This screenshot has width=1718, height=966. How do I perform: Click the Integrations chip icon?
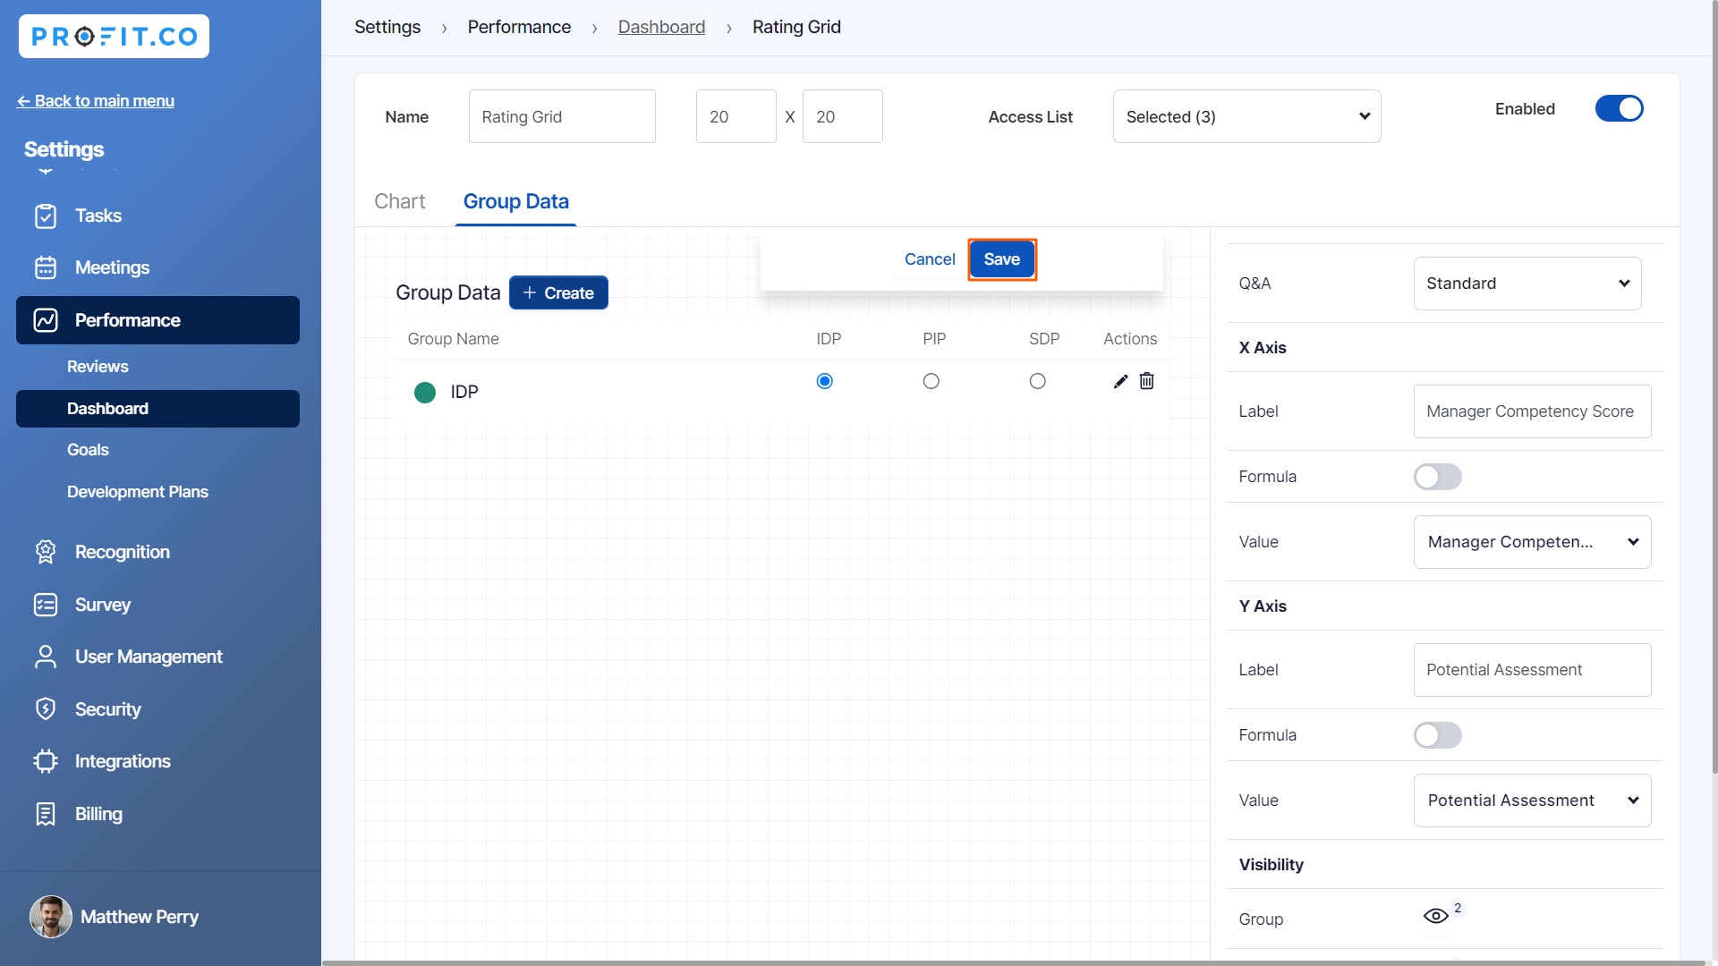click(x=46, y=761)
